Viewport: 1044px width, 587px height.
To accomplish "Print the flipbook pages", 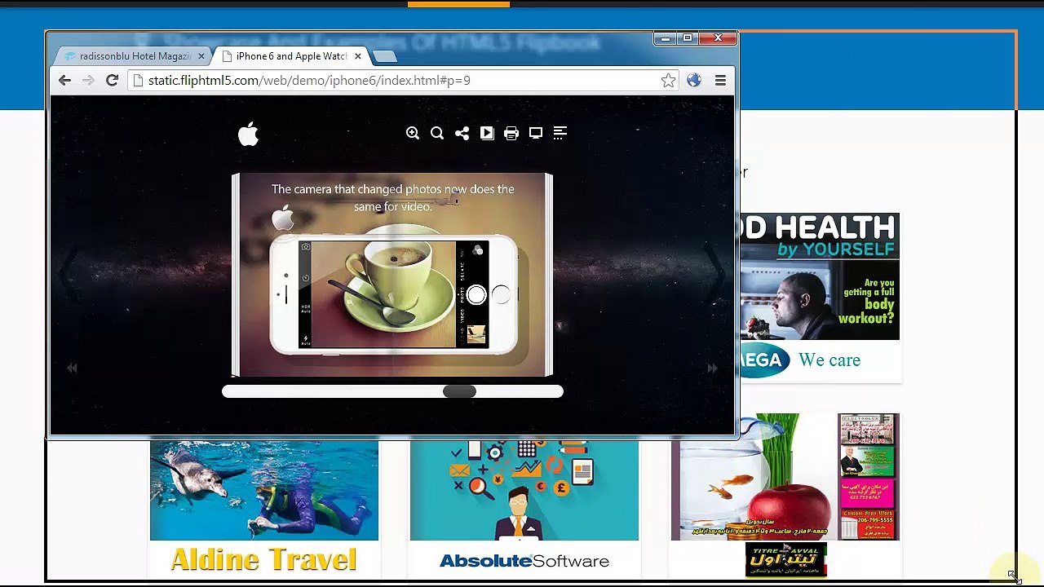I will [x=511, y=133].
